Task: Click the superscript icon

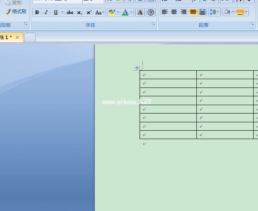Action: 89,12
